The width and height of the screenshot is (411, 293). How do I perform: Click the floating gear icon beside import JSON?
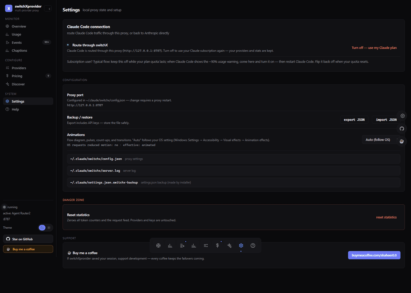click(403, 116)
